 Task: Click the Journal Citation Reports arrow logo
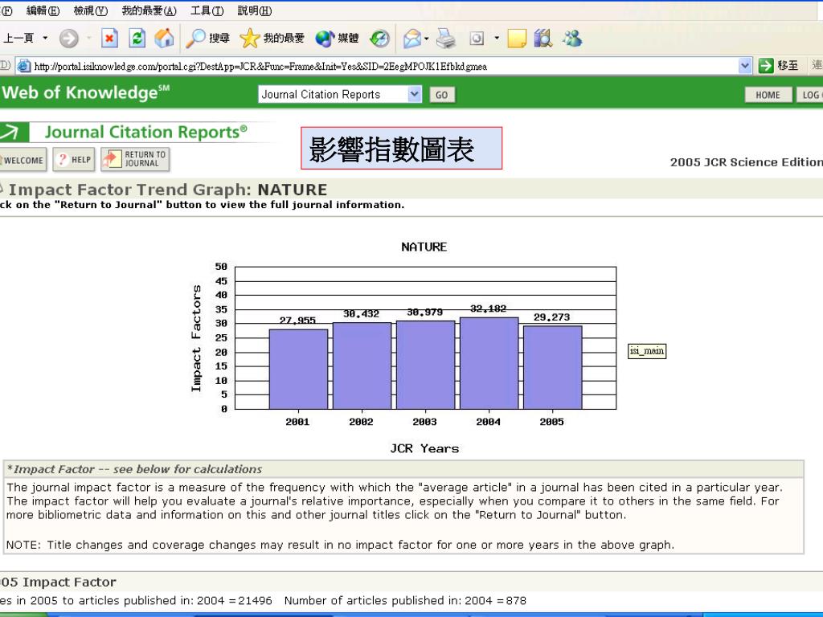[14, 132]
